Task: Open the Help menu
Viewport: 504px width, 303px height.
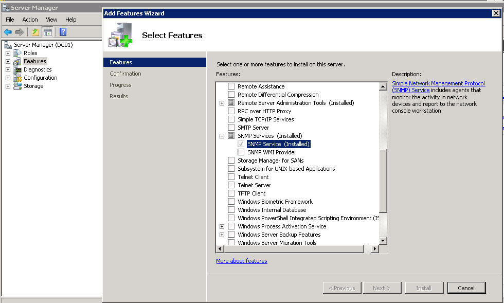Action: click(x=71, y=20)
